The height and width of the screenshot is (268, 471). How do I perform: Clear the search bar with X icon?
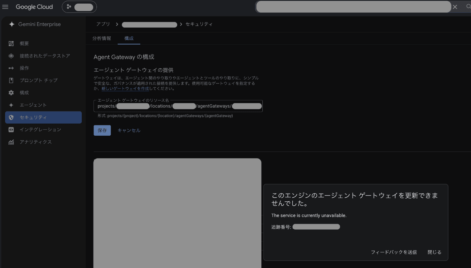455,7
